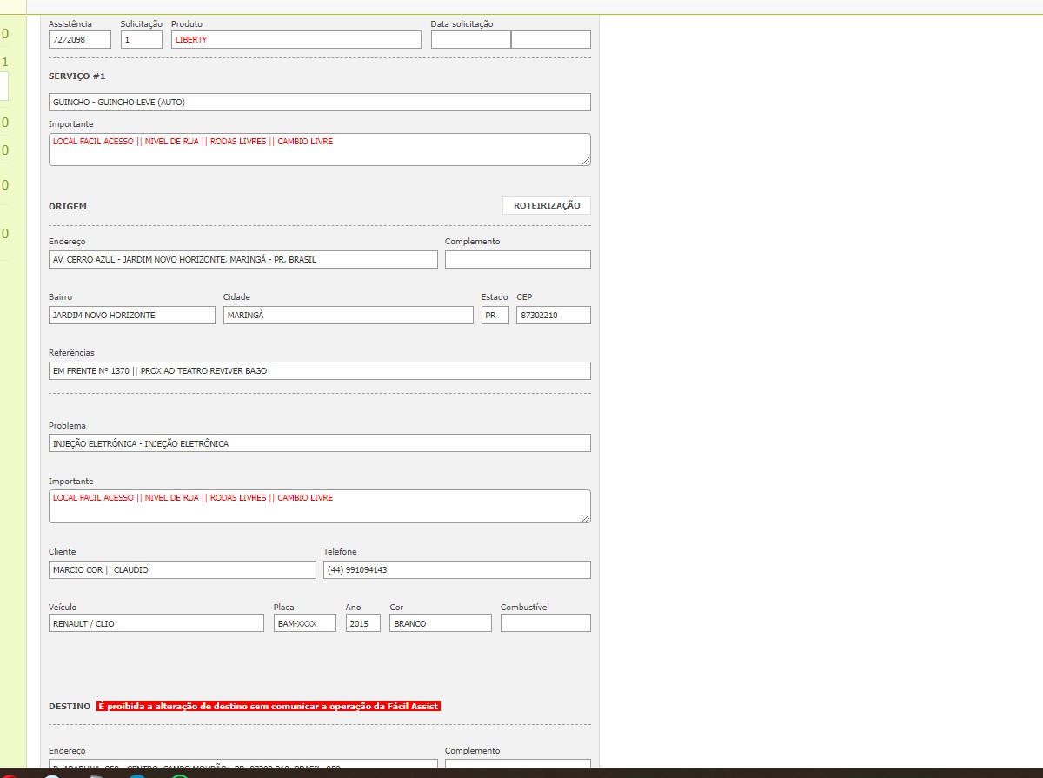Click the Veículo field with RENAULT / CLIO
The height and width of the screenshot is (778, 1043).
click(x=156, y=623)
